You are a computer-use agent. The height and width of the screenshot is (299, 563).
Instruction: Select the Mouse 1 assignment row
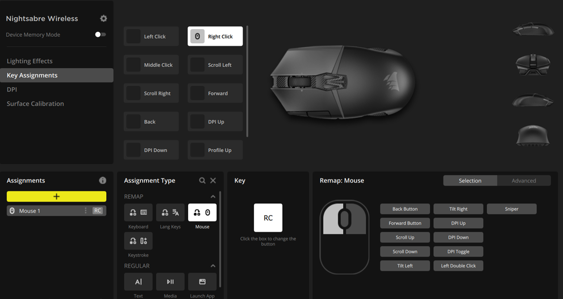click(x=56, y=211)
